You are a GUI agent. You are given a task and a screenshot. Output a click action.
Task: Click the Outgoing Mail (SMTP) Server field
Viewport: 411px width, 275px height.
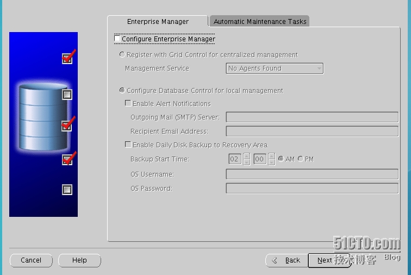coord(312,117)
